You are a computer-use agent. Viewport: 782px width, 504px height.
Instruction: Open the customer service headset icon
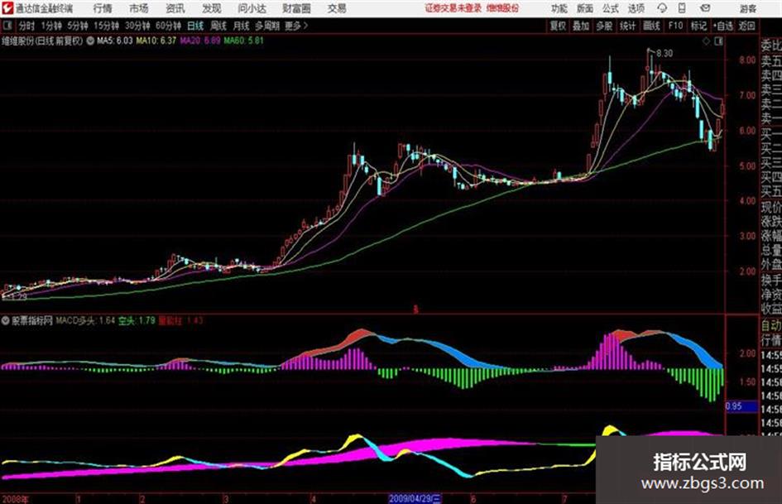click(x=662, y=8)
